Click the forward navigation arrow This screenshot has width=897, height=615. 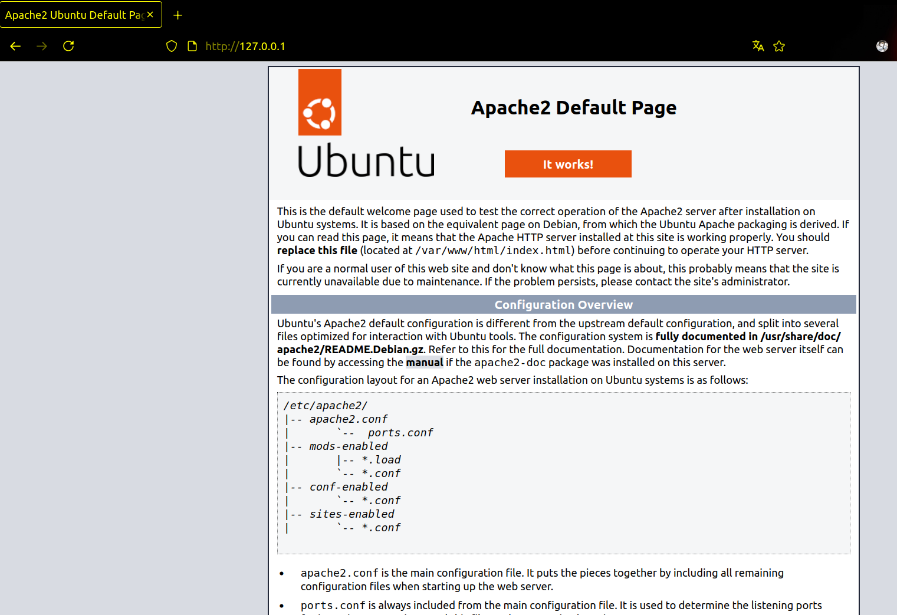click(x=42, y=46)
